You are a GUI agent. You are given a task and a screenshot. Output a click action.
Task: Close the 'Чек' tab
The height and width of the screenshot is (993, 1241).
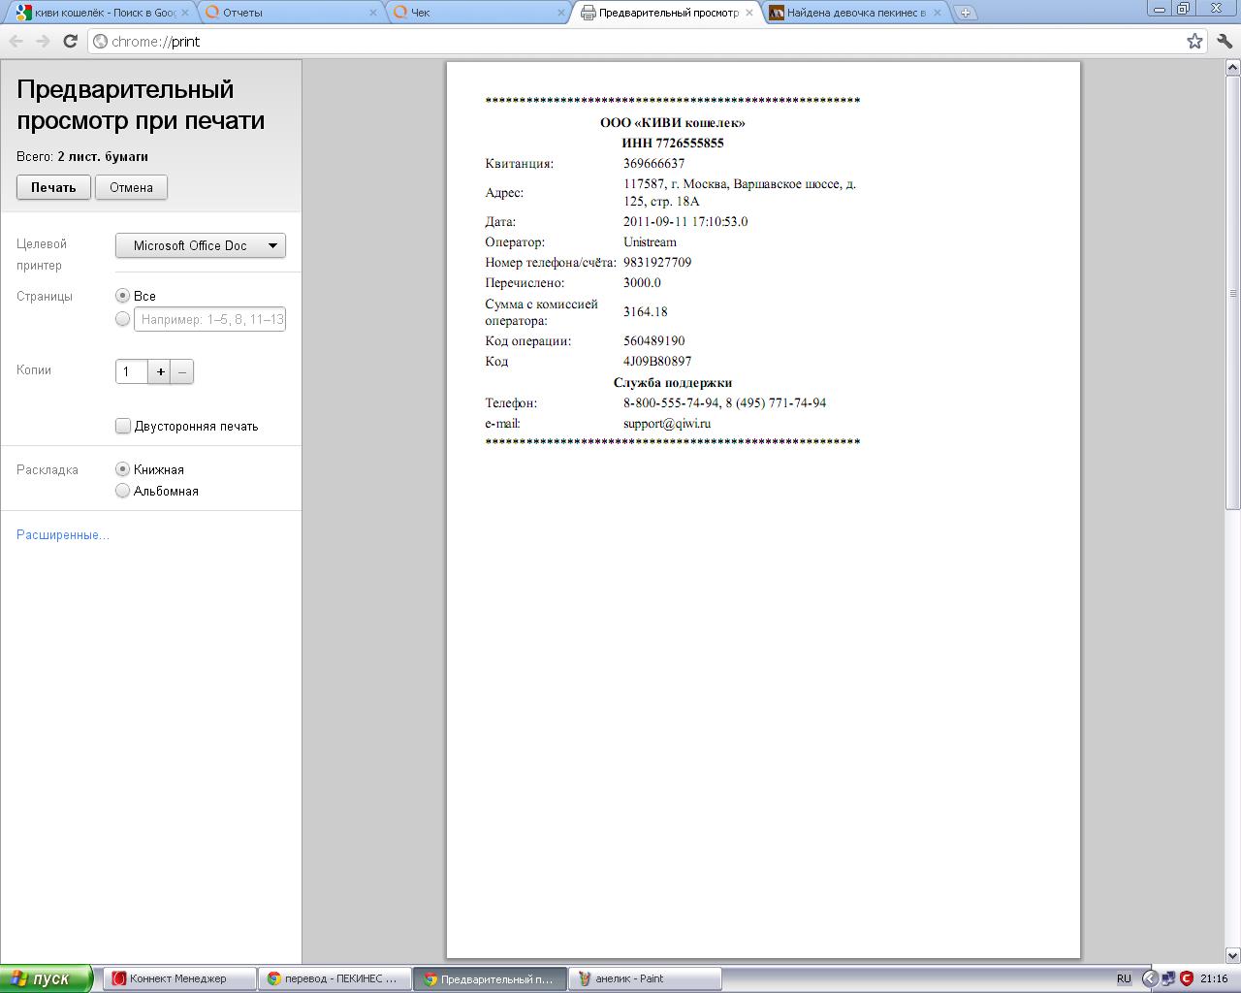562,13
